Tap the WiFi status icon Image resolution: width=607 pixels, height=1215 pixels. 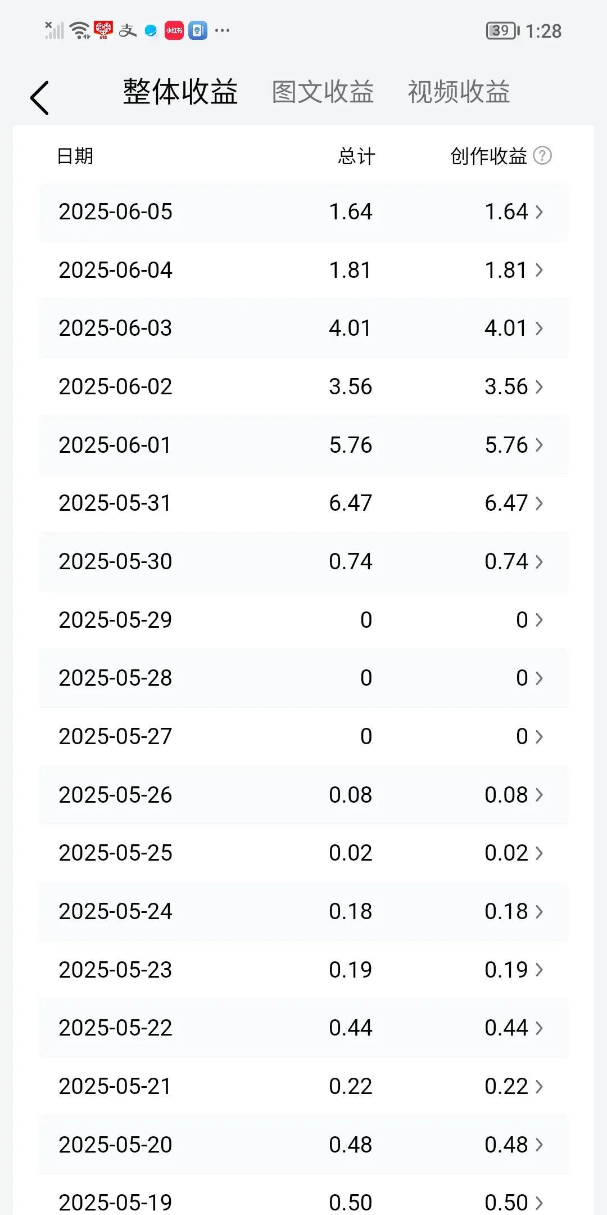point(80,30)
